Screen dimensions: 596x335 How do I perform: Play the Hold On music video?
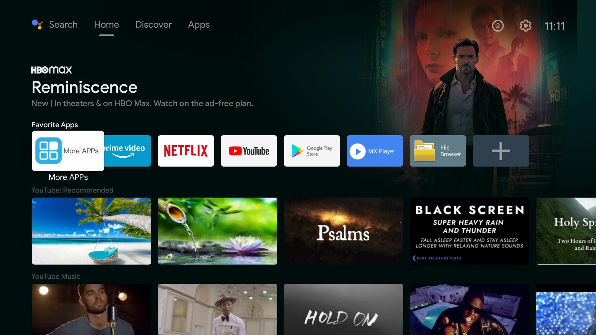(x=344, y=309)
